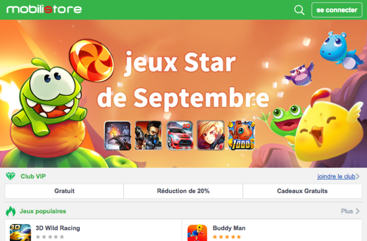367x241 pixels.
Task: Open the Buddy Man app icon
Action: pyautogui.click(x=197, y=233)
